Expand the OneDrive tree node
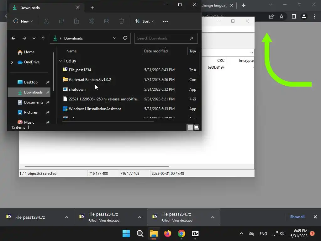Image resolution: width=321 pixels, height=241 pixels. point(12,62)
